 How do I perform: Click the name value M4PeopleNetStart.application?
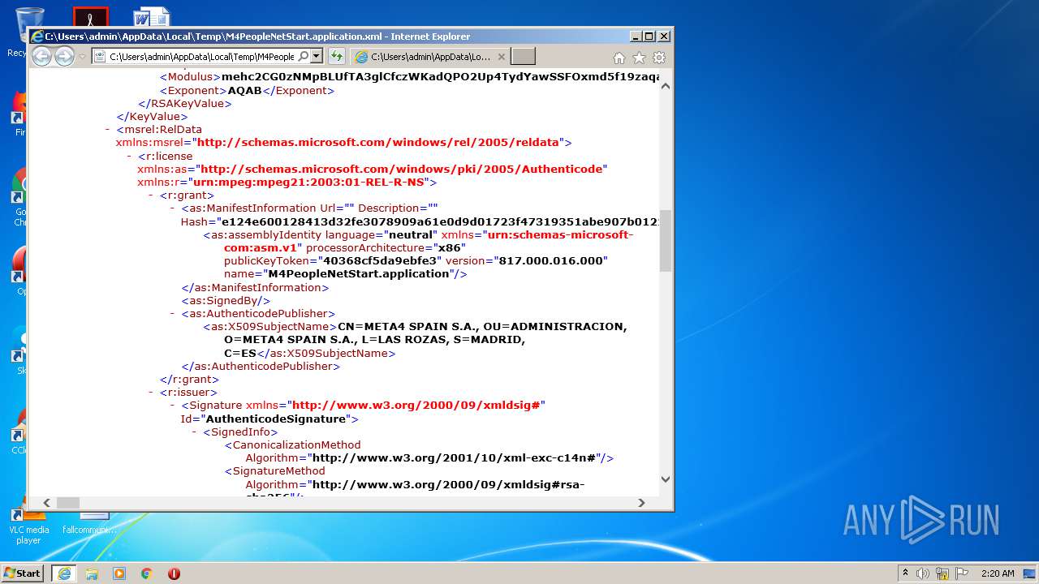(359, 273)
